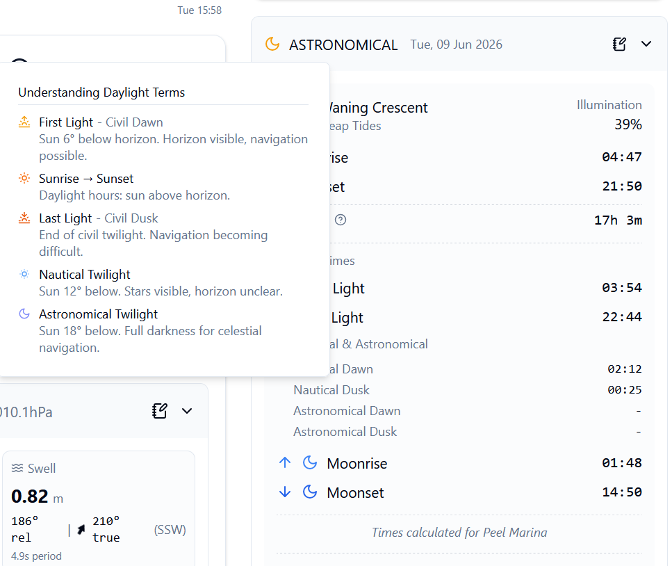Click the (SSW) compass label
This screenshot has width=672, height=566.
170,530
